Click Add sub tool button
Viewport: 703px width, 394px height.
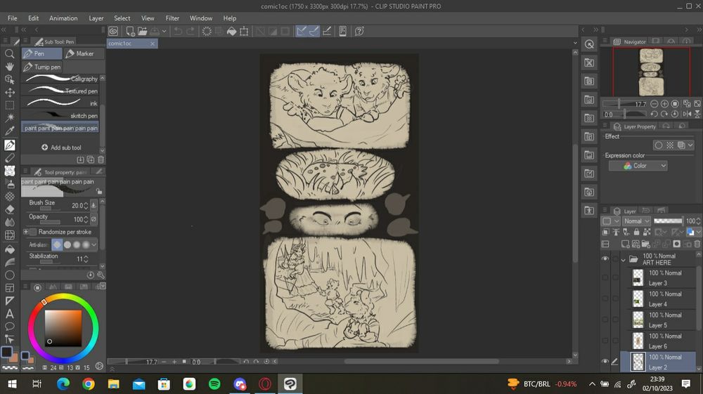[61, 147]
